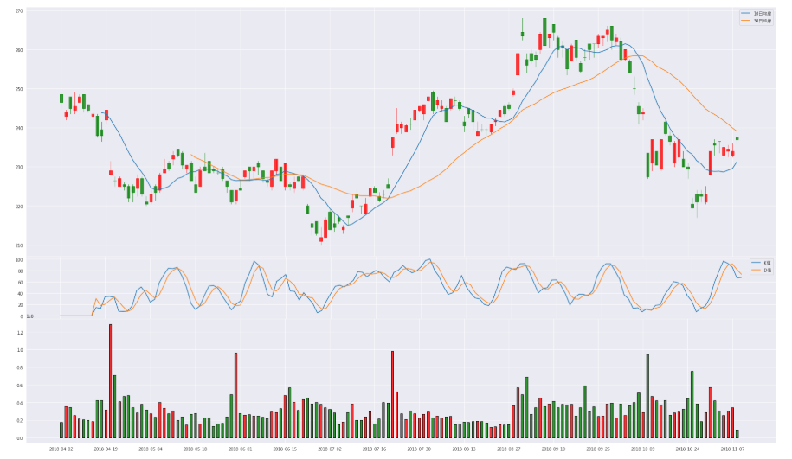The image size is (792, 459).
Task: Select the 2018-09-25 date label
Action: point(599,449)
